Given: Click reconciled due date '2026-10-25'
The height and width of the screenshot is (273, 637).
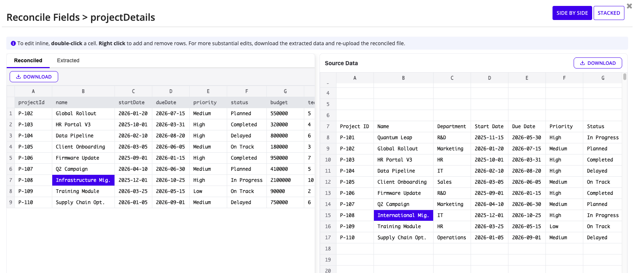Looking at the screenshot, I should pos(171,180).
